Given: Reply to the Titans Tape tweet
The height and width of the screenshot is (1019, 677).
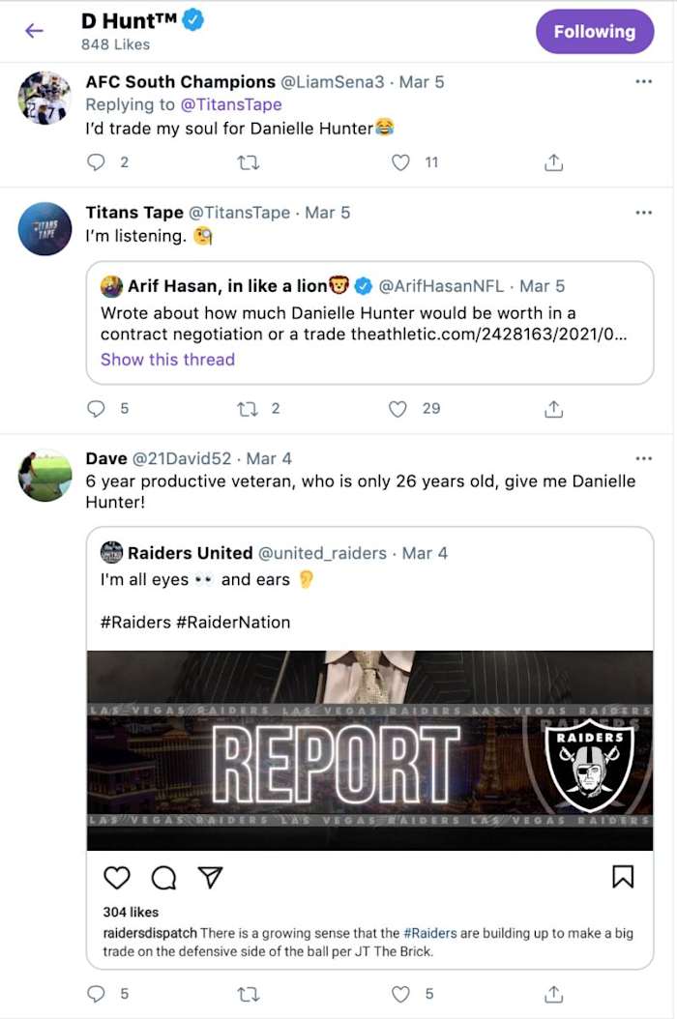Looking at the screenshot, I should click(96, 409).
